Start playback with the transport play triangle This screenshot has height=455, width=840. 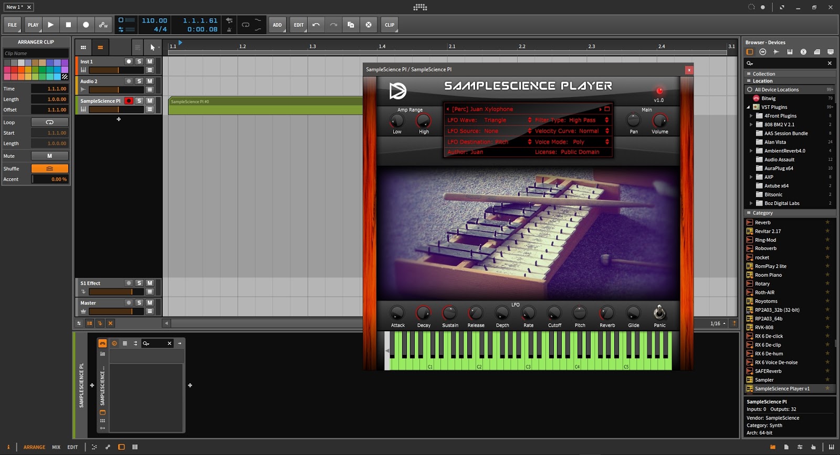coord(50,25)
